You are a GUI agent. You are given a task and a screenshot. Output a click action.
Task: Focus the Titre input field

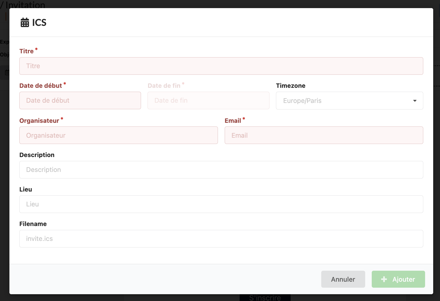221,66
